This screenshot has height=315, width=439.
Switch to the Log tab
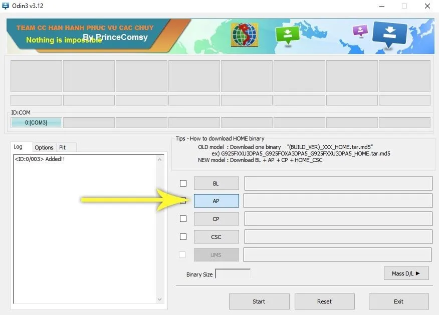pyautogui.click(x=18, y=146)
